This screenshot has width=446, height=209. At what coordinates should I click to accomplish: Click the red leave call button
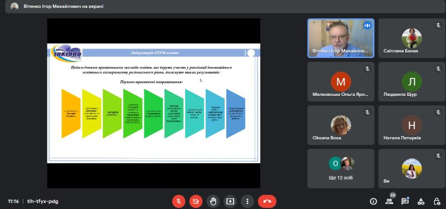coord(267,202)
